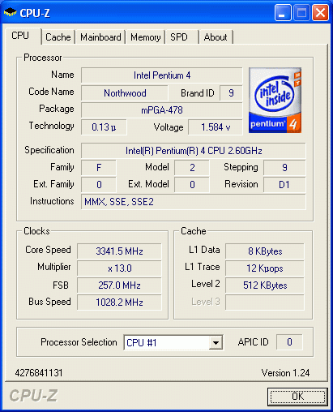Click the CPU-Z chip icon in title bar
Image resolution: width=333 pixels, height=412 pixels.
point(11,12)
